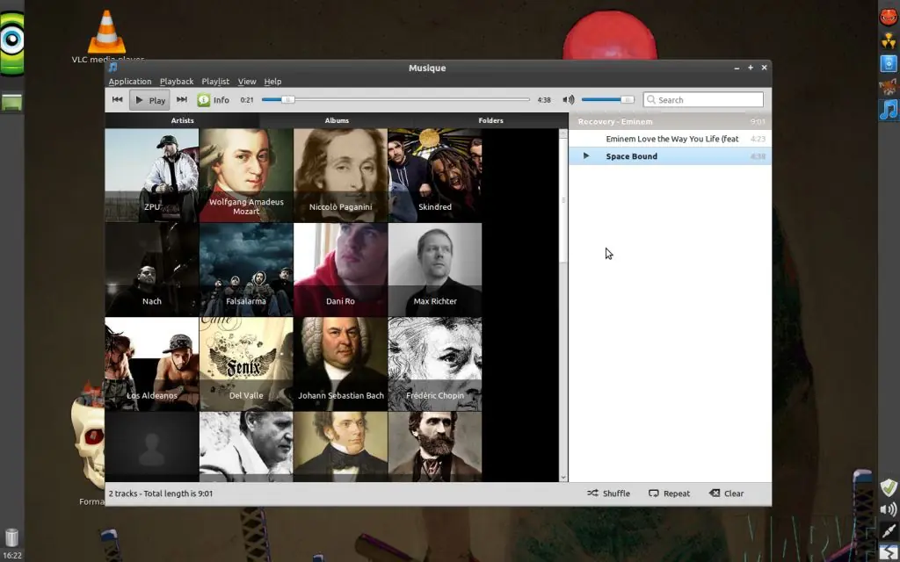
Task: Click the 4:38 total time label
Action: point(544,100)
